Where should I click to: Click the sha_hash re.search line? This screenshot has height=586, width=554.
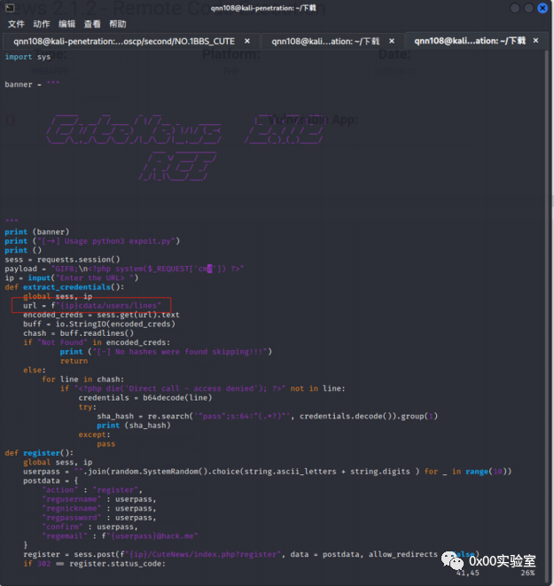[x=267, y=416]
